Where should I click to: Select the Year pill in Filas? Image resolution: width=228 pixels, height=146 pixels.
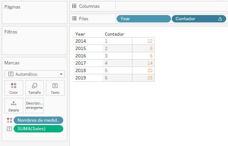click(143, 19)
